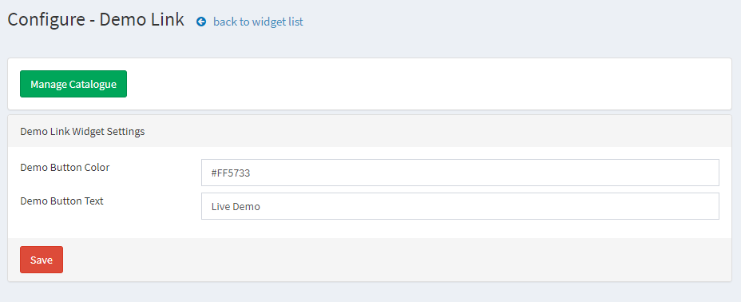The width and height of the screenshot is (741, 302).
Task: Focus the Demo Button Color input field
Action: coord(460,173)
